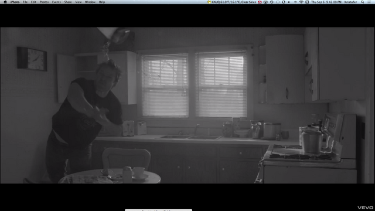375x211 pixels.
Task: Open the volume control icon
Action: point(289,2)
